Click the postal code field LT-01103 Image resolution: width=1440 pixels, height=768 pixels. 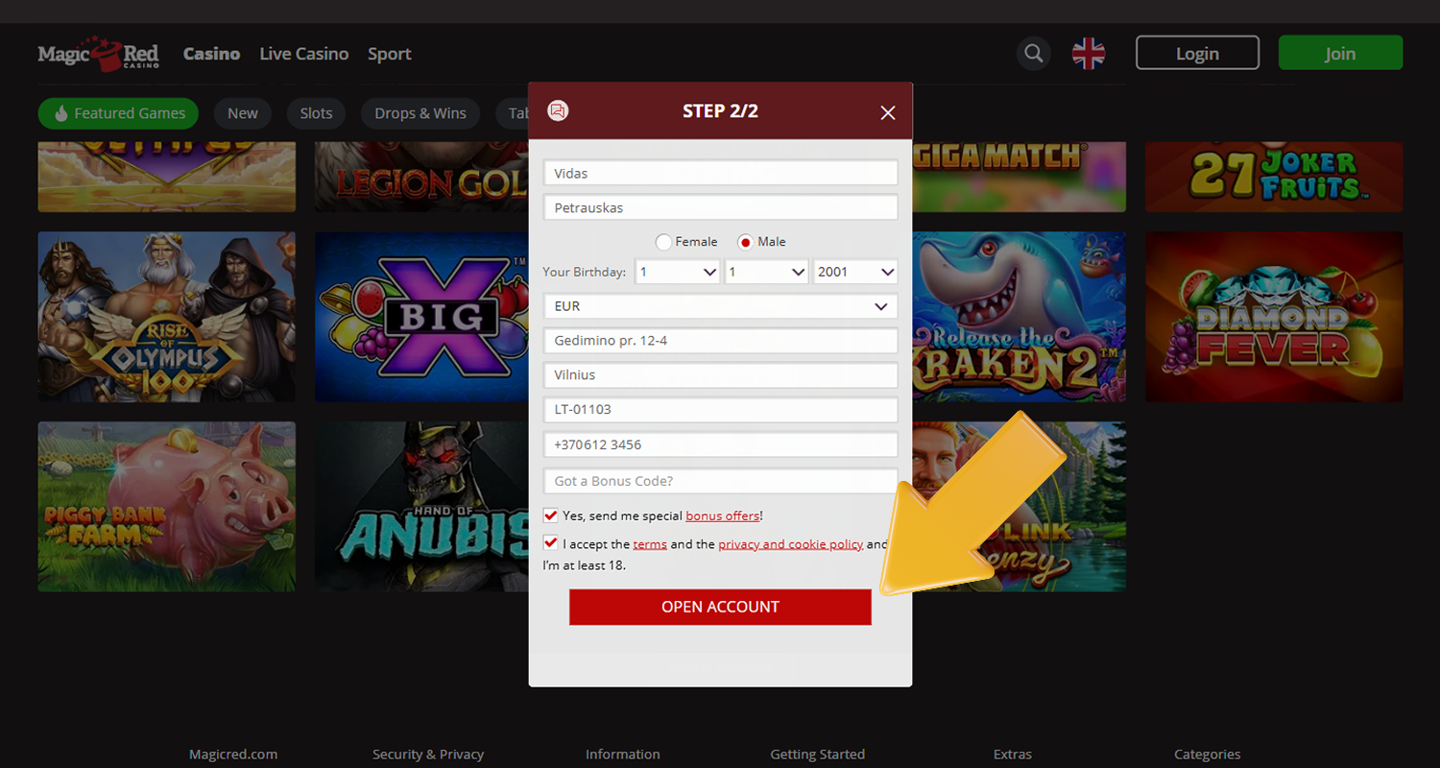[720, 410]
